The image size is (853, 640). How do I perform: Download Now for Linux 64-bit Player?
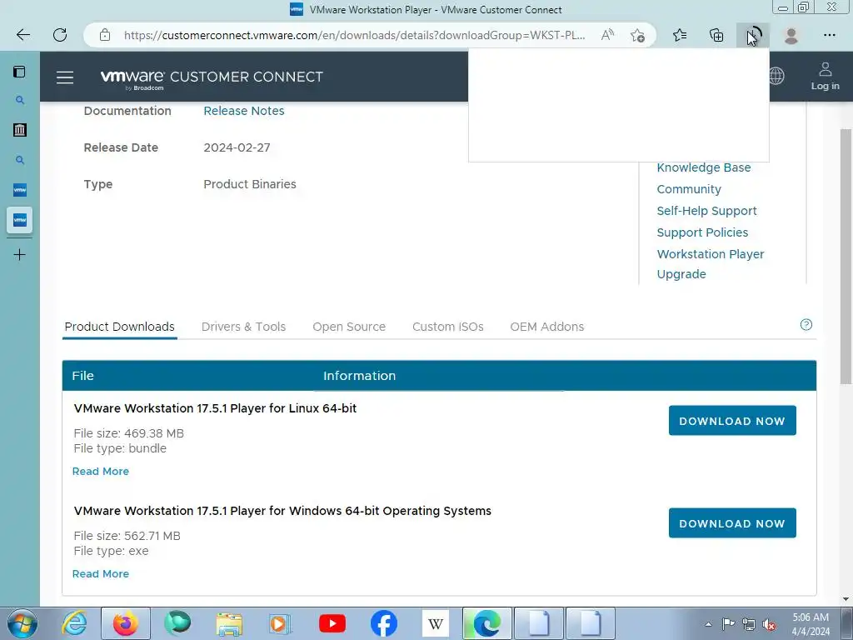click(732, 421)
